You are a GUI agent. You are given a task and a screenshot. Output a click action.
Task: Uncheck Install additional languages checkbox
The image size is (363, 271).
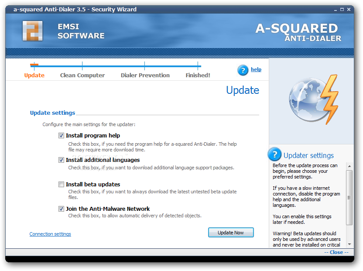(61, 160)
